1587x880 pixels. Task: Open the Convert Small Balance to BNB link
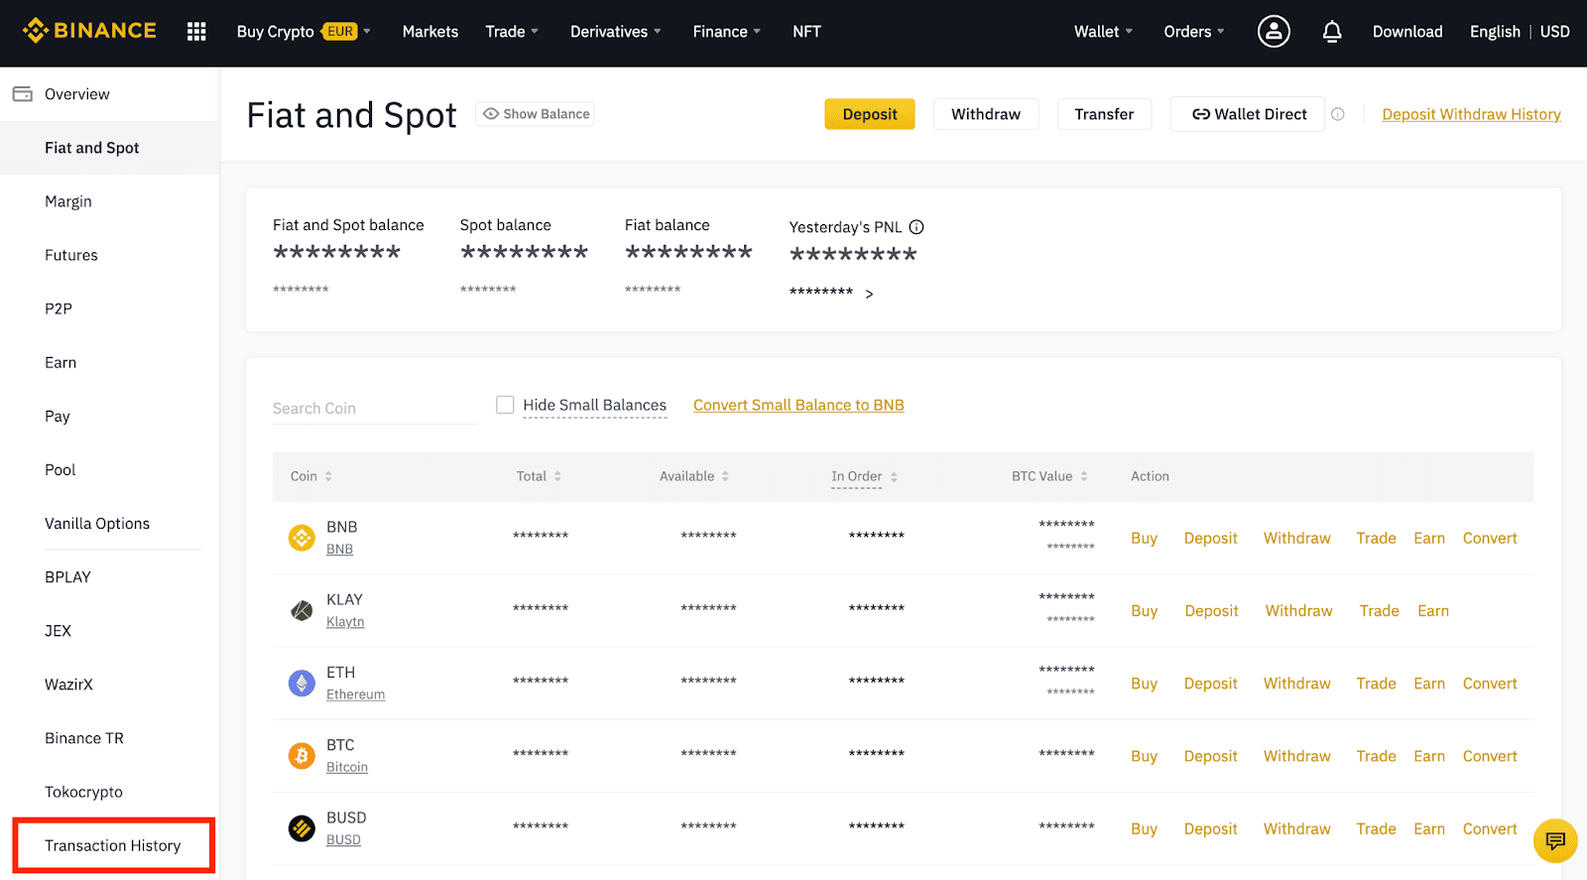point(798,405)
